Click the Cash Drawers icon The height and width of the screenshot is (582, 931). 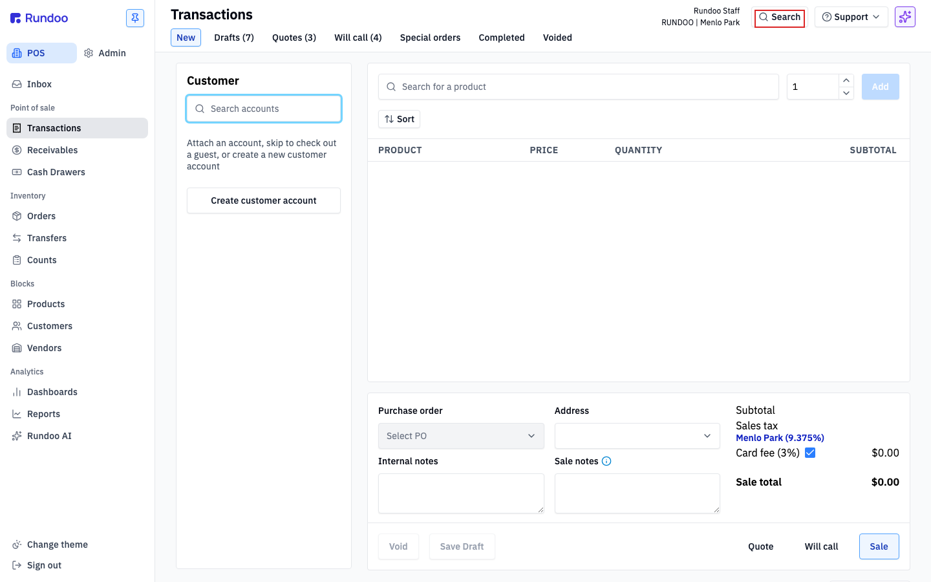(x=17, y=172)
